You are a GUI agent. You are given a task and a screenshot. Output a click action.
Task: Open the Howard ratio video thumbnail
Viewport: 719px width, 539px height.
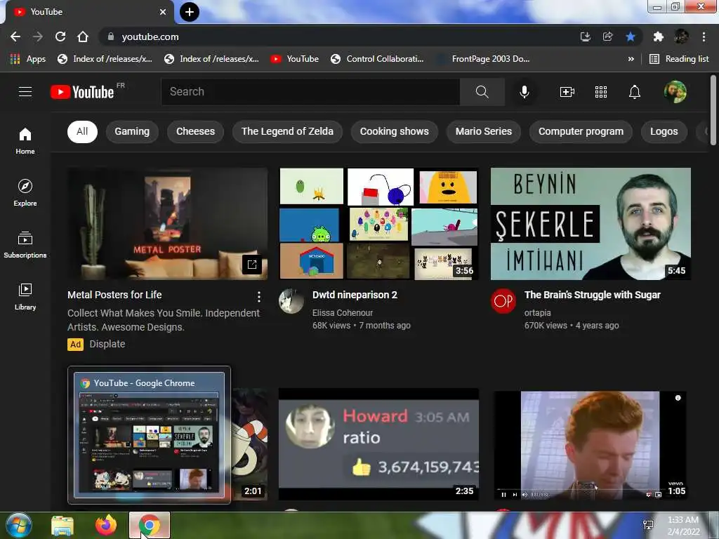pyautogui.click(x=378, y=444)
